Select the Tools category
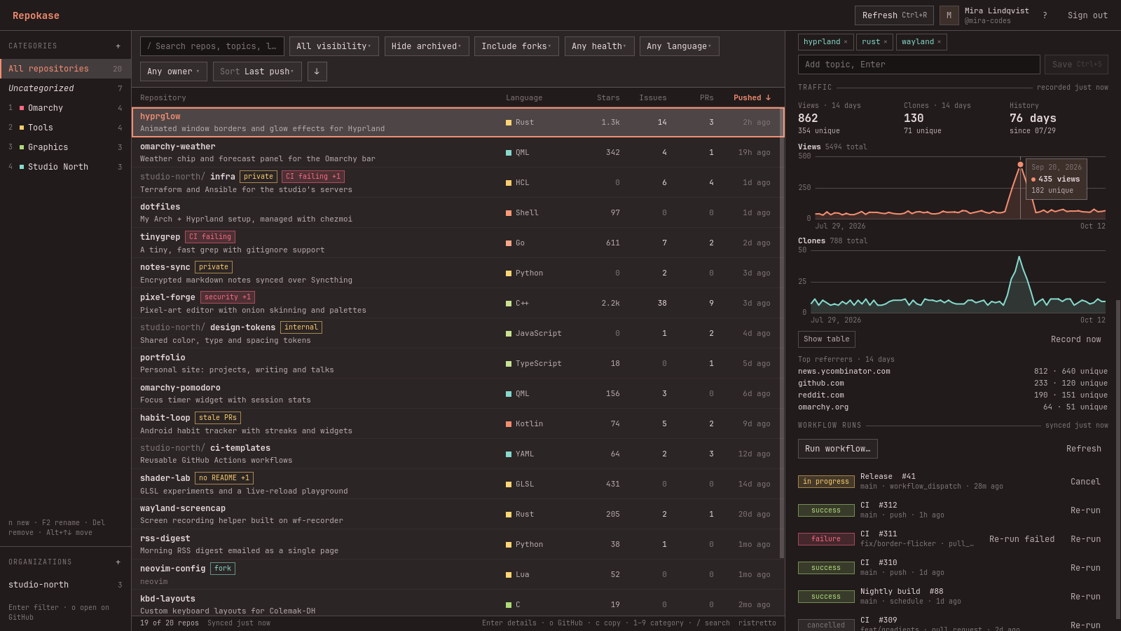Image resolution: width=1121 pixels, height=631 pixels. (x=65, y=128)
